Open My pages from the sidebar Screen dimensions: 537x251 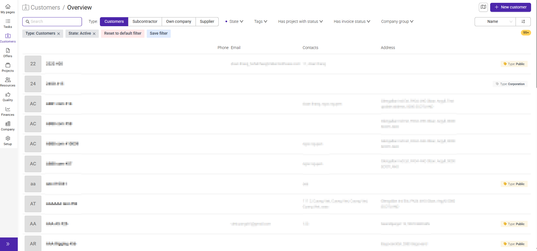(x=8, y=9)
